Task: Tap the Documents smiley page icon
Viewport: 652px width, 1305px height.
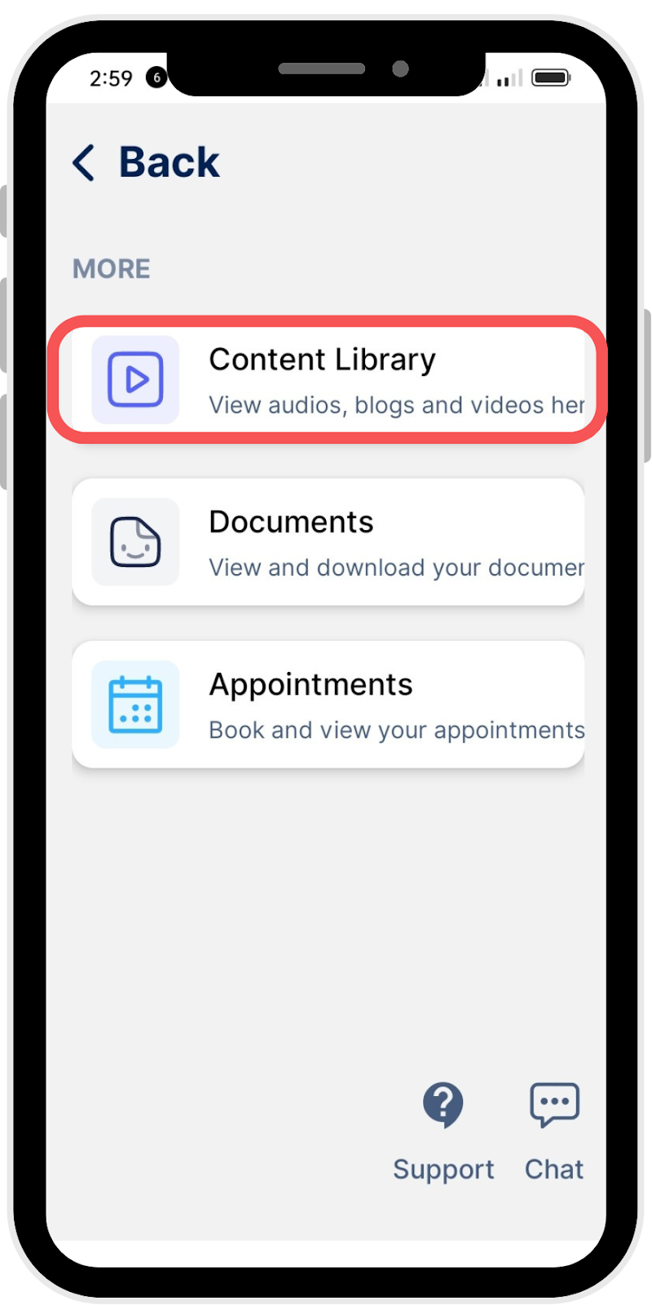Action: click(x=135, y=542)
